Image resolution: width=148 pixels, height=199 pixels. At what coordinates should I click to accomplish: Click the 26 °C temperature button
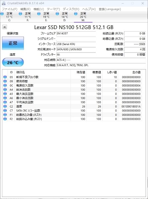coord(13,62)
